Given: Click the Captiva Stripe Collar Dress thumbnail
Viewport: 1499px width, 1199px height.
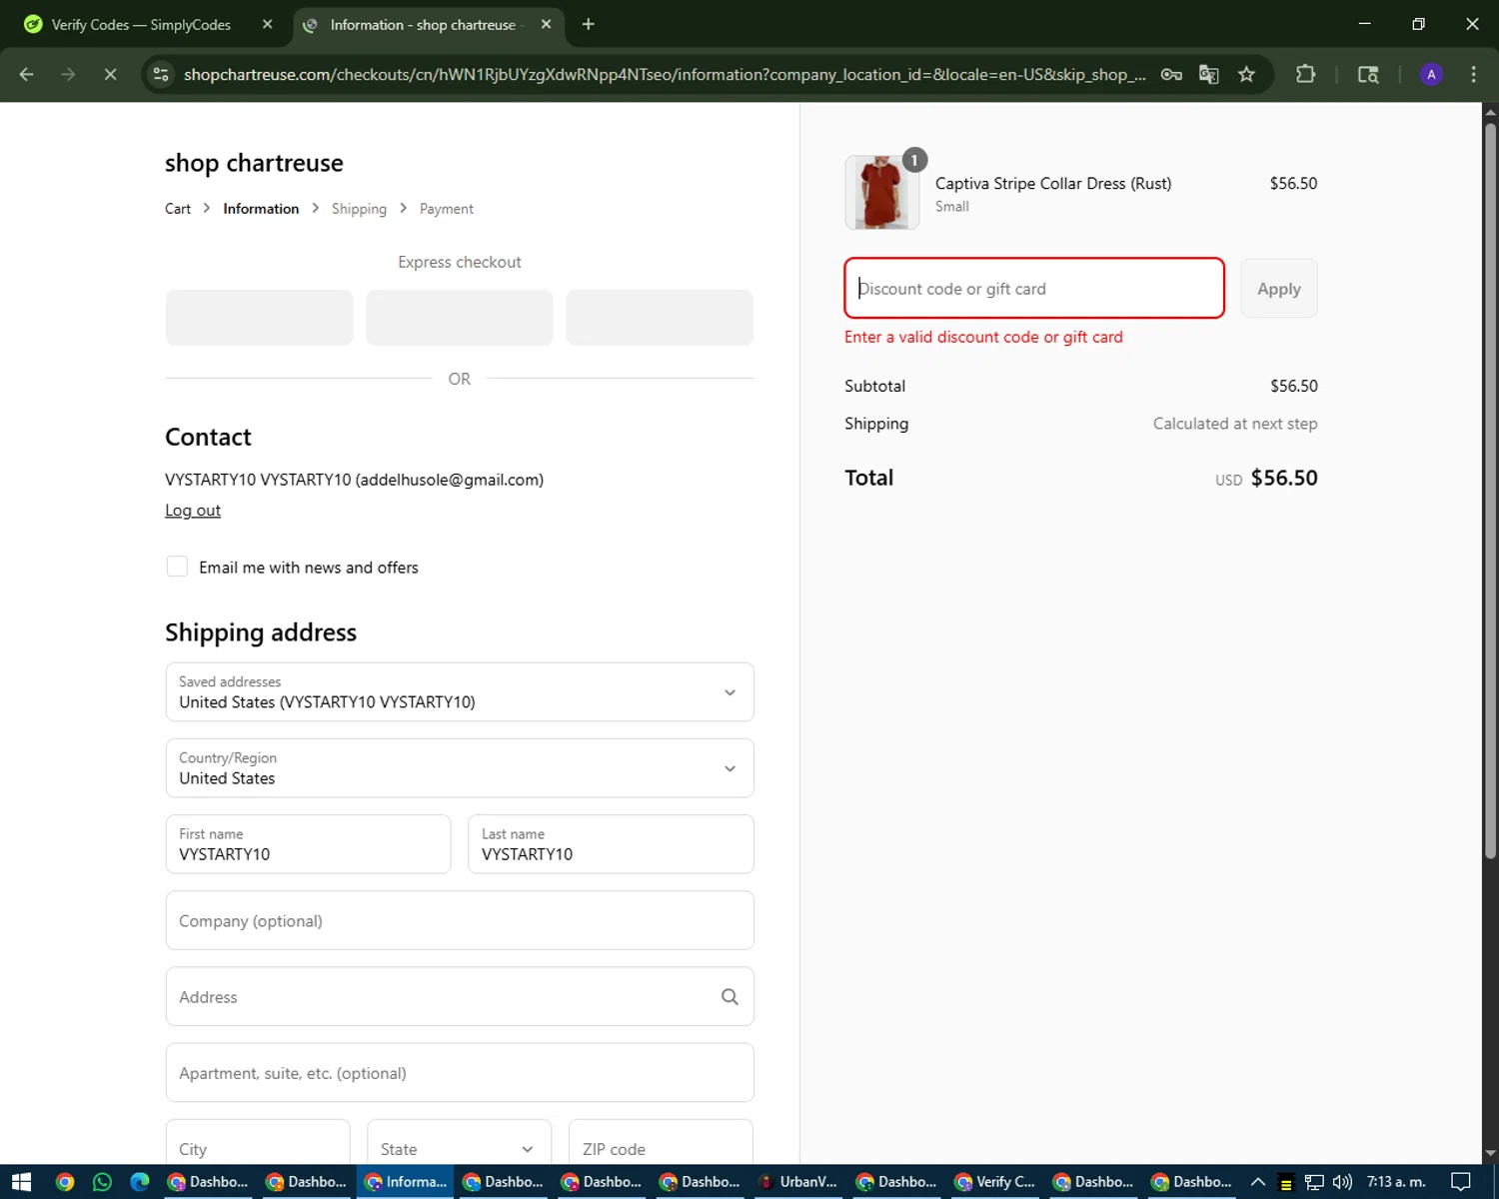Looking at the screenshot, I should (x=882, y=193).
